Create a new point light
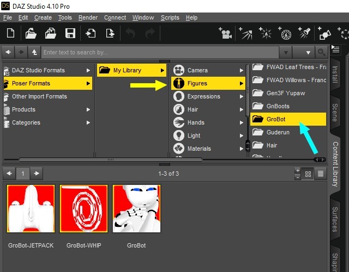 (265, 33)
